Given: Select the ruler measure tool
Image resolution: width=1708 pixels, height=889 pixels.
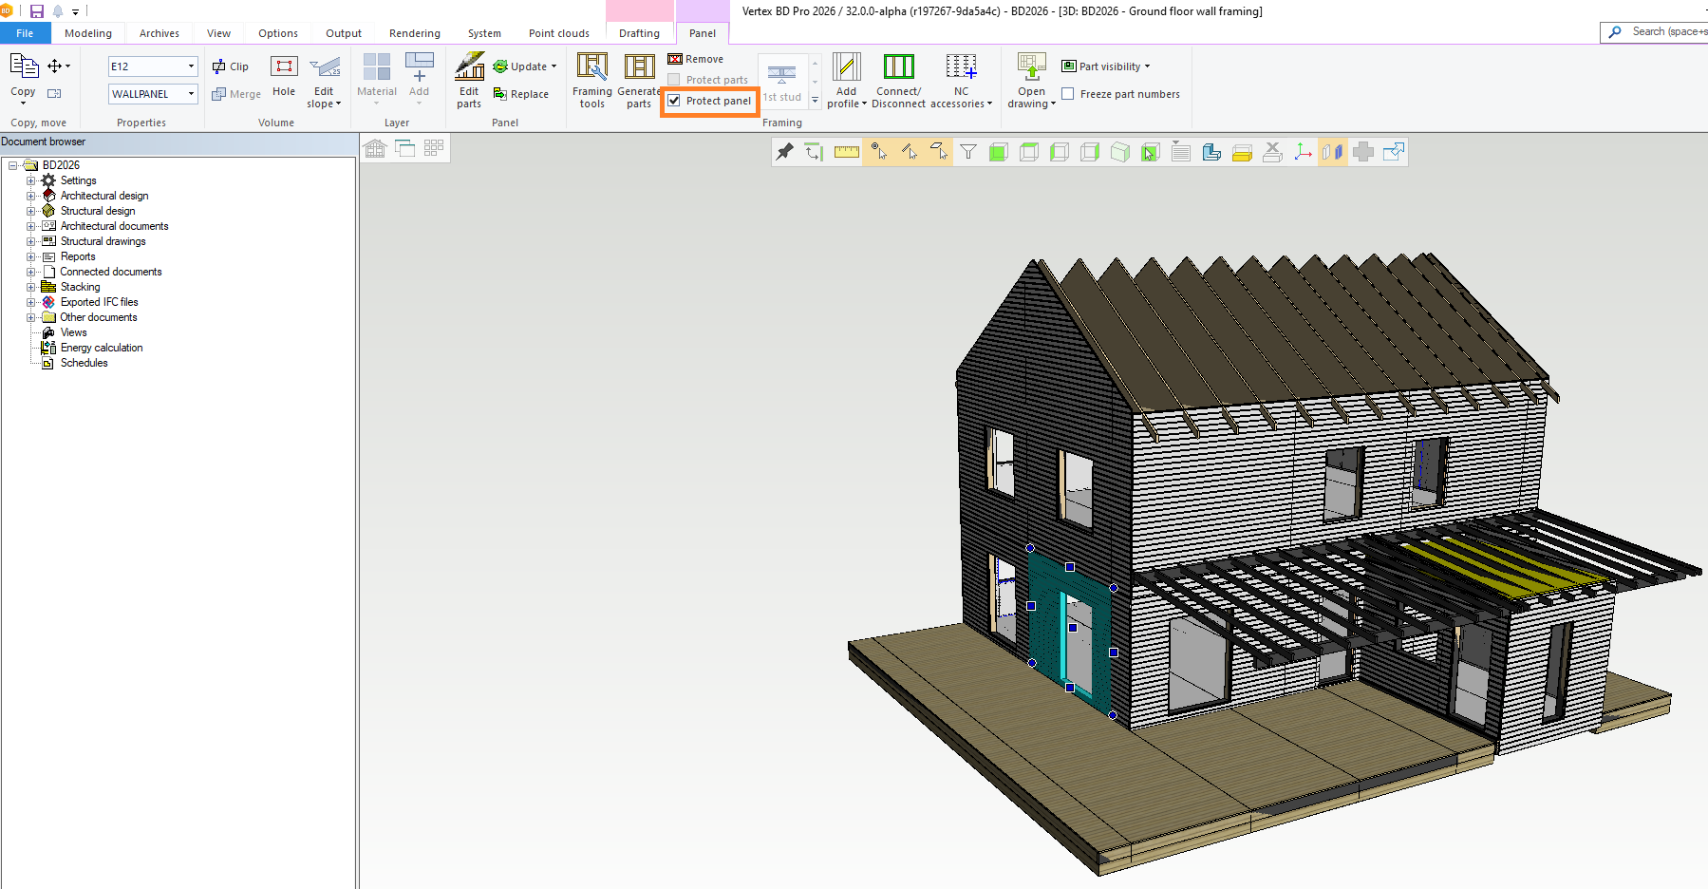Looking at the screenshot, I should [x=846, y=152].
